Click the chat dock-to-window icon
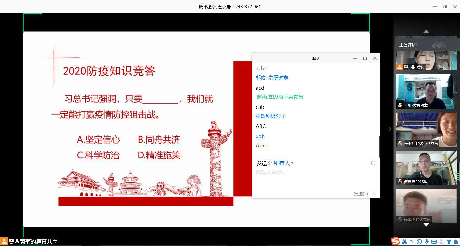This screenshot has width=460, height=246. [x=373, y=163]
